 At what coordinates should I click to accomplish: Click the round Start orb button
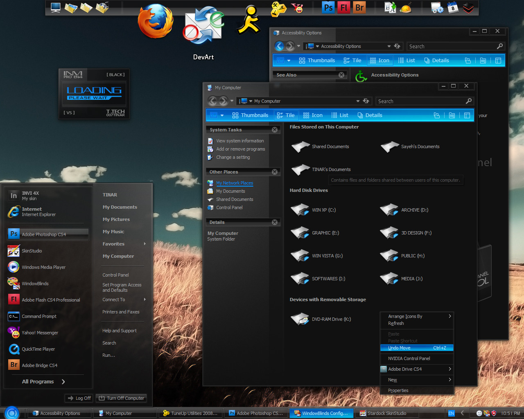12,413
